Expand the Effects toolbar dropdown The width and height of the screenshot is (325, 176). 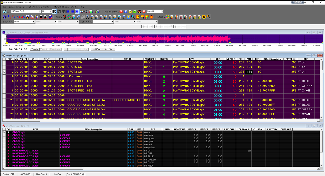(x=164, y=17)
